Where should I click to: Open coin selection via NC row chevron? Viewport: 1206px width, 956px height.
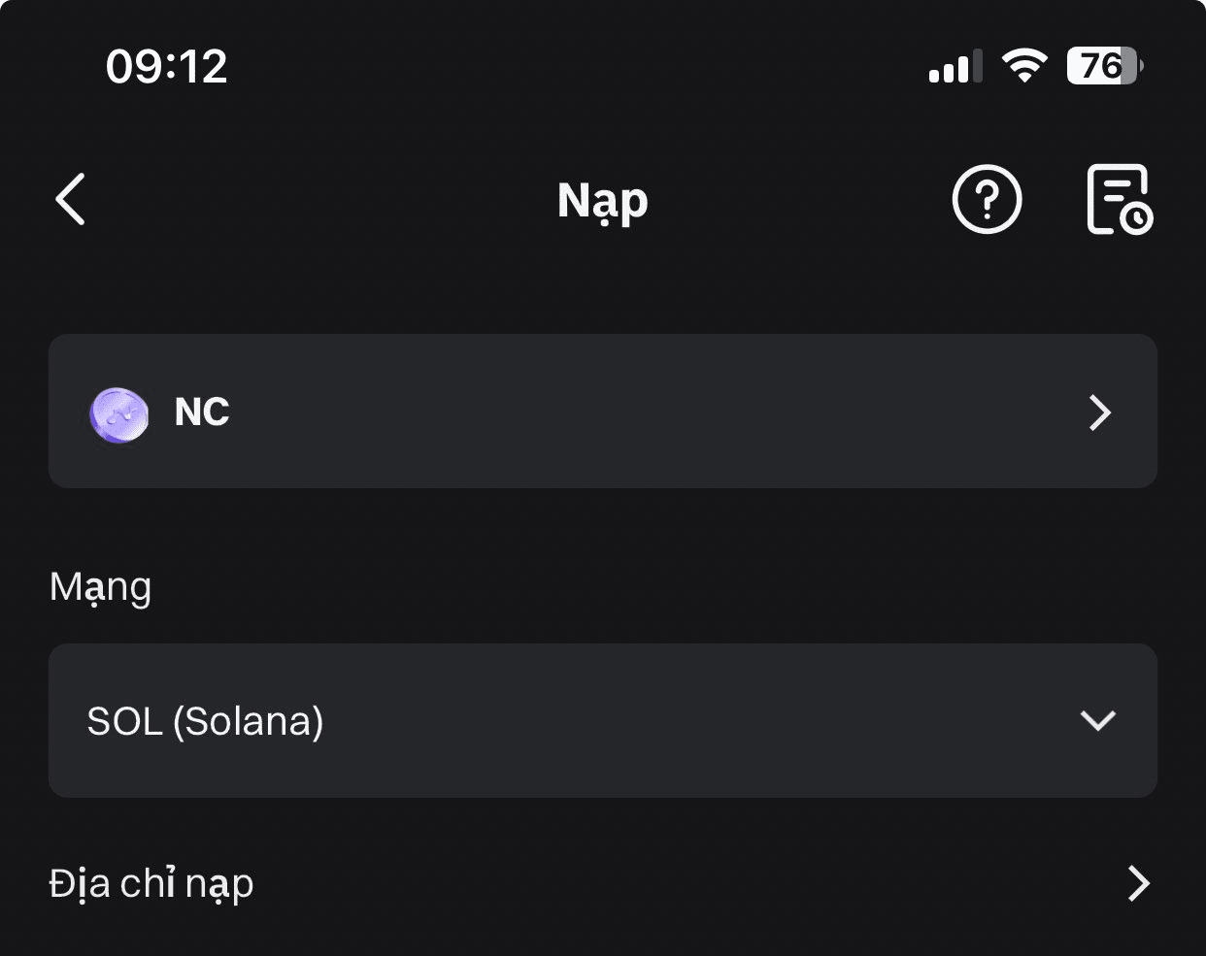pos(1099,412)
